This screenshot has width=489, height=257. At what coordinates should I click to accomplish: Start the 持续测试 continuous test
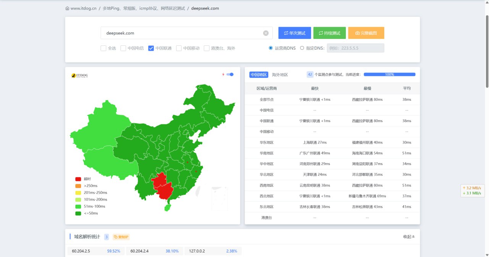[329, 33]
